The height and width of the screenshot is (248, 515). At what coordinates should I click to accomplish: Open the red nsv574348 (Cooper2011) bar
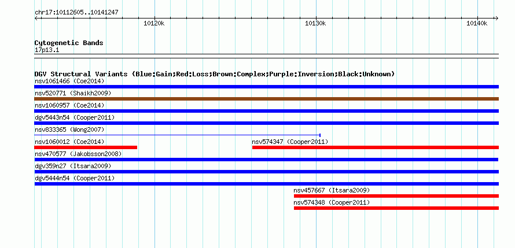[x=396, y=208]
